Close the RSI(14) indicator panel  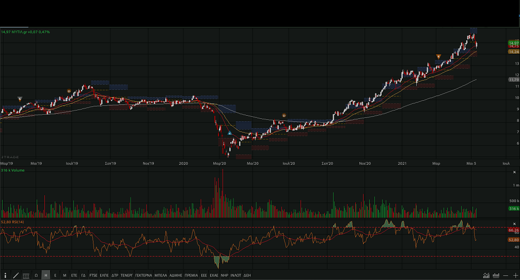pos(514,223)
